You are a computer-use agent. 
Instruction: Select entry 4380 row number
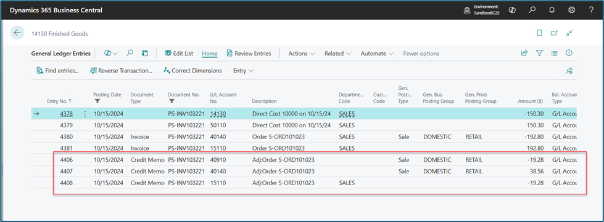(66, 137)
